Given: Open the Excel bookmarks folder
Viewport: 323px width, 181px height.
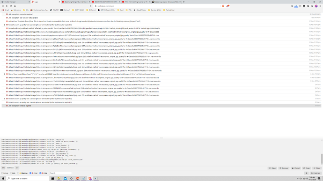Looking at the screenshot, I should pos(120,10).
